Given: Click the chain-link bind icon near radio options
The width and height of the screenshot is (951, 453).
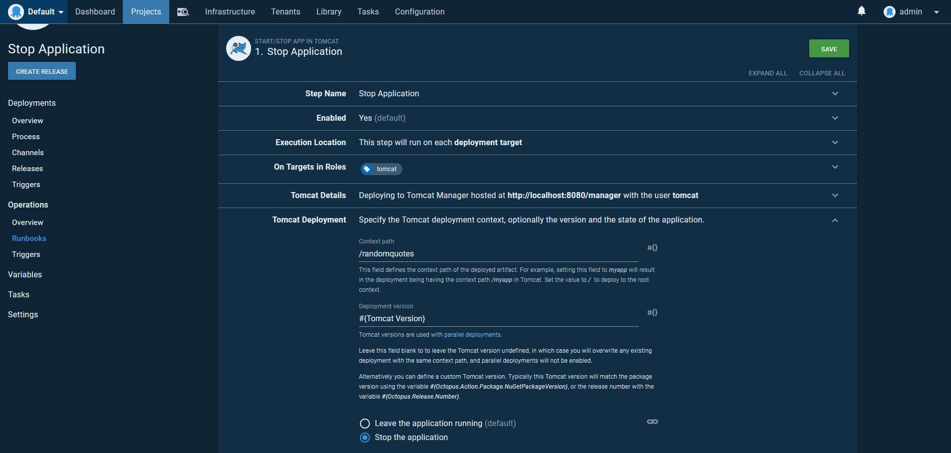Looking at the screenshot, I should [x=652, y=422].
